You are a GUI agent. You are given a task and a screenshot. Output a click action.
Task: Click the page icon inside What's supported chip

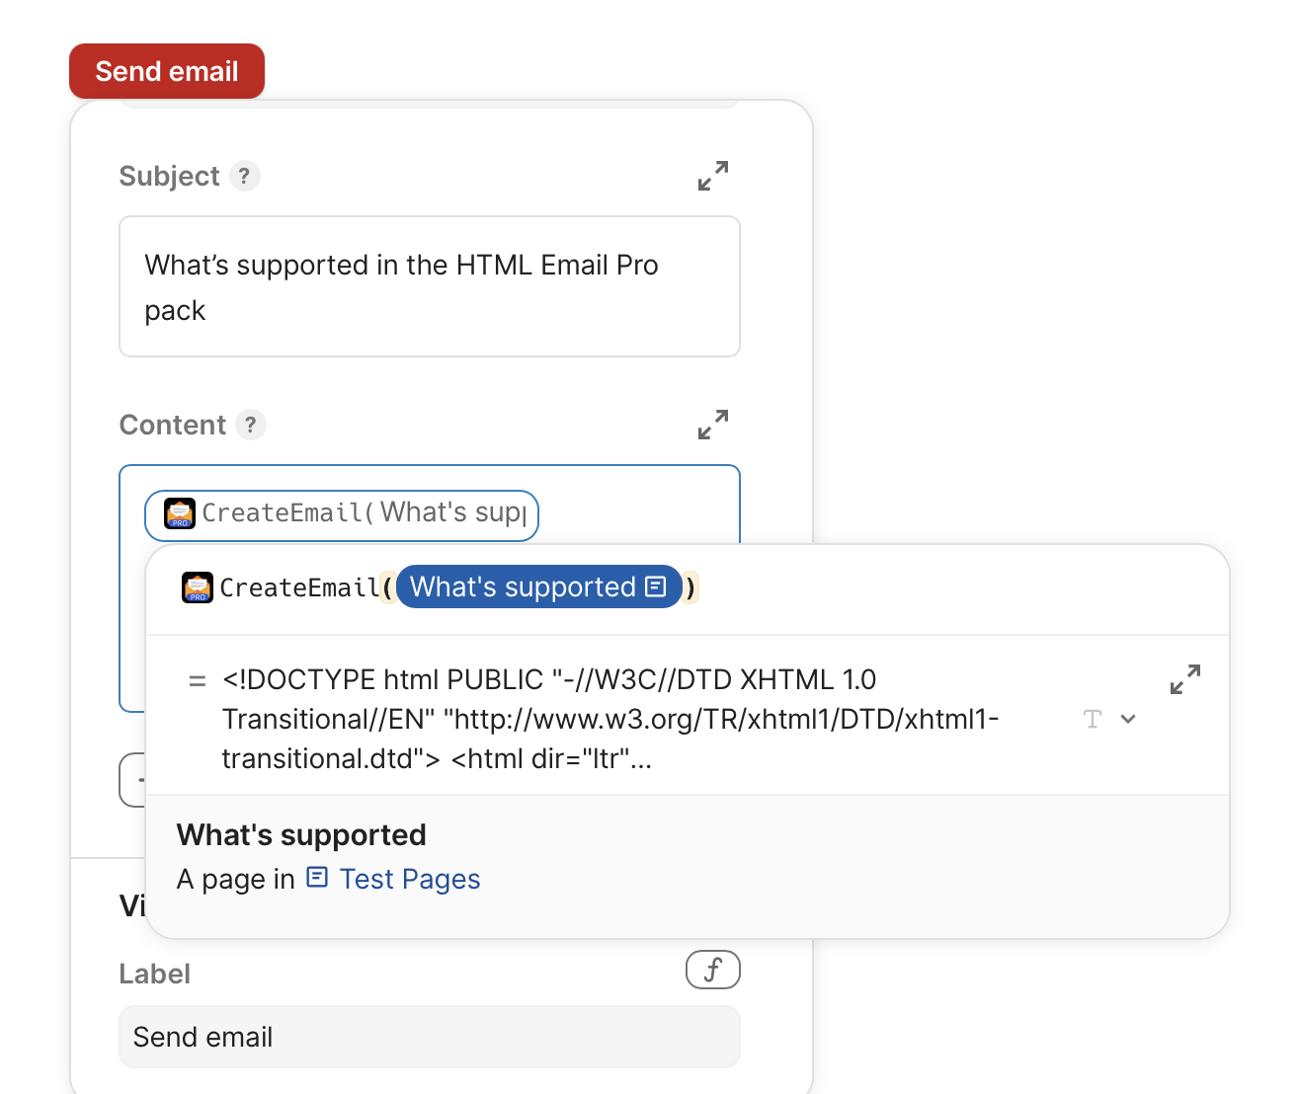[x=656, y=586]
